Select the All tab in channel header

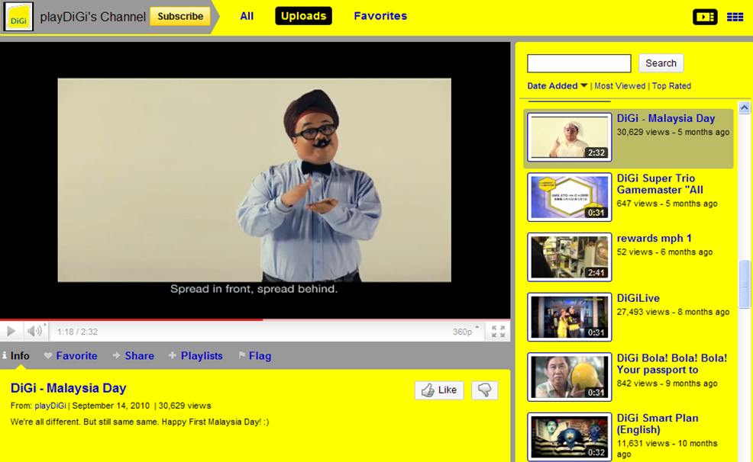[x=247, y=16]
